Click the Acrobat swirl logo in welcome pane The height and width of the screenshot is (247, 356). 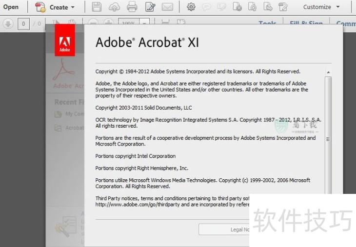click(x=63, y=69)
